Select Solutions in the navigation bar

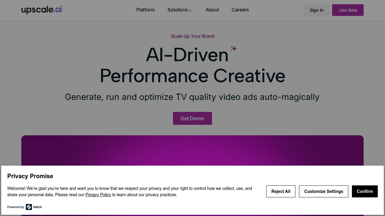(x=177, y=10)
